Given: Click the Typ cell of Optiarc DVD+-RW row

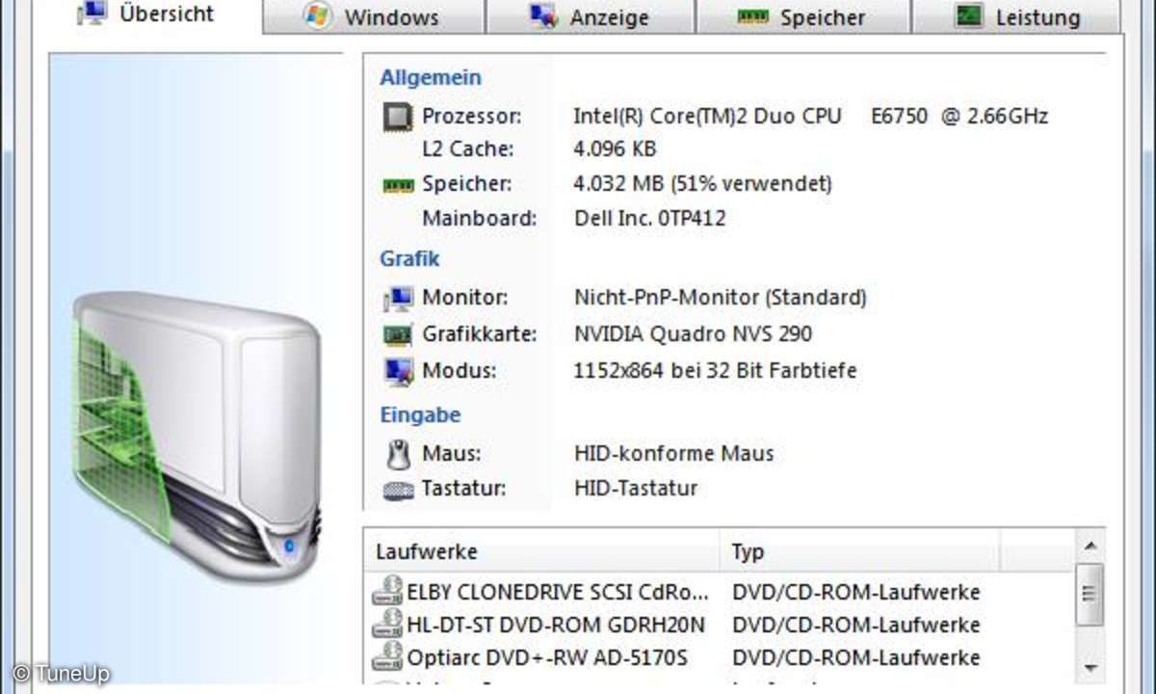Looking at the screenshot, I should pyautogui.click(x=855, y=656).
